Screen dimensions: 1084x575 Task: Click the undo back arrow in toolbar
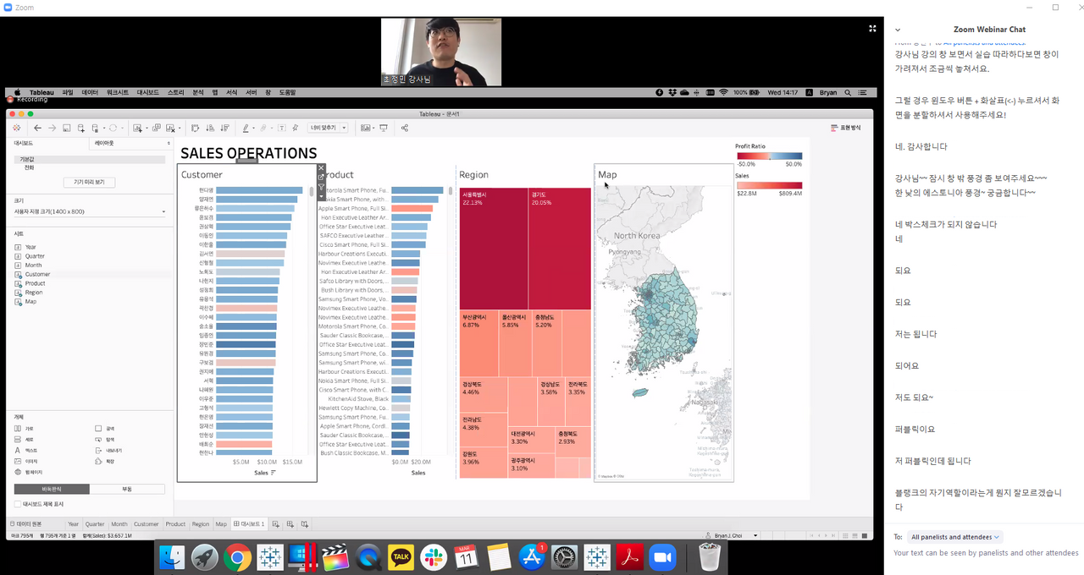pyautogui.click(x=37, y=128)
